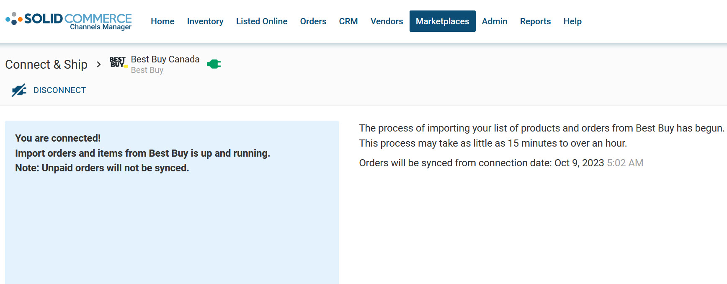
Task: Open the CRM menu
Action: (348, 21)
